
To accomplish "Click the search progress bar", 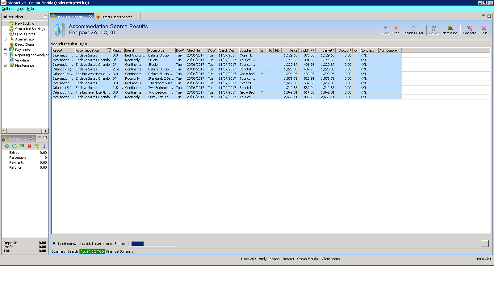I will tap(153, 244).
